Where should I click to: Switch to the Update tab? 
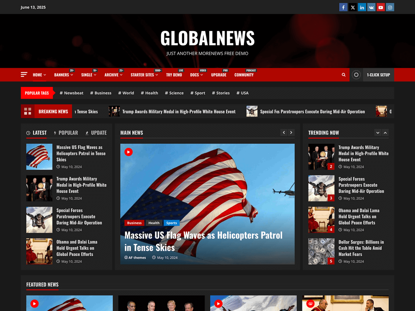tap(96, 132)
